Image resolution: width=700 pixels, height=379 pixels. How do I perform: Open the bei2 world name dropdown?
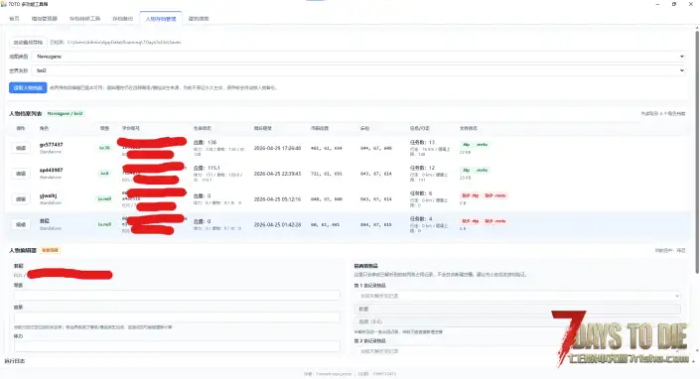359,70
